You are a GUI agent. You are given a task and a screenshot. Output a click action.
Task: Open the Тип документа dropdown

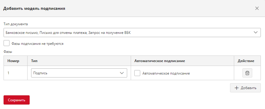132,32
